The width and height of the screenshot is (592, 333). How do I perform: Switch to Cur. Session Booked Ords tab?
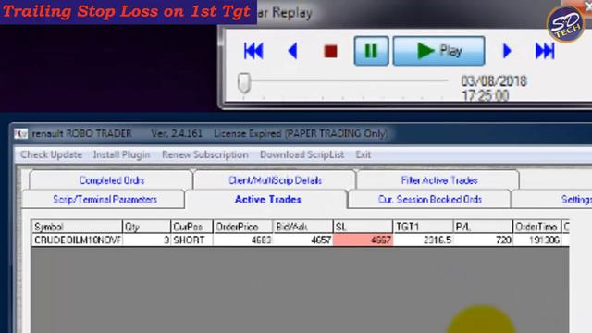(x=429, y=200)
